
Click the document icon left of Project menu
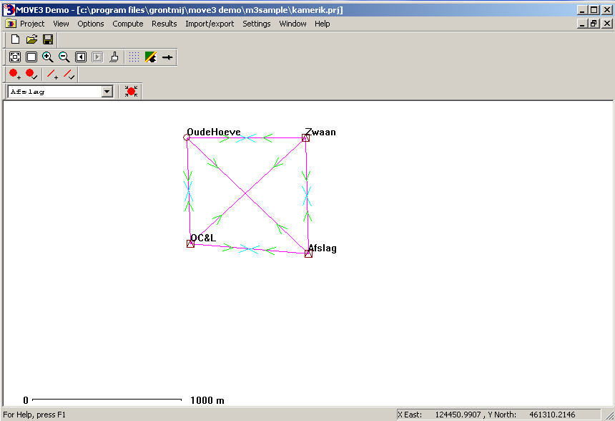coord(11,24)
